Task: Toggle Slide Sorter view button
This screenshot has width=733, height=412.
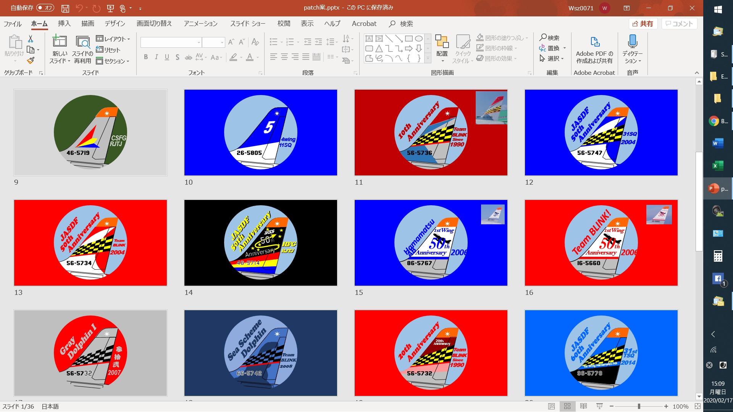Action: click(567, 406)
